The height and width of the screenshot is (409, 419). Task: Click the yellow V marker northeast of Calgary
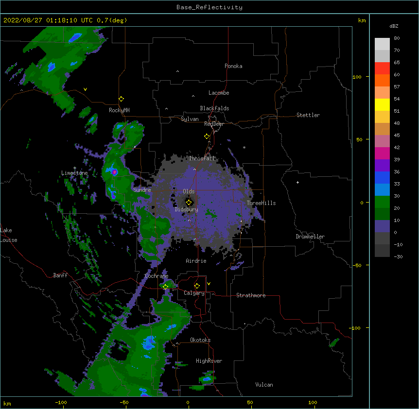pyautogui.click(x=209, y=284)
